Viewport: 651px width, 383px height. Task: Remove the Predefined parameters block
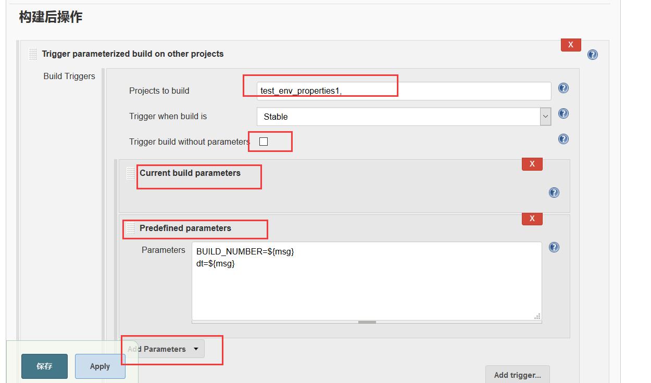532,219
